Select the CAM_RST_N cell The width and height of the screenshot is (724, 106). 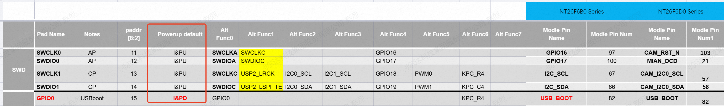[x=662, y=52]
